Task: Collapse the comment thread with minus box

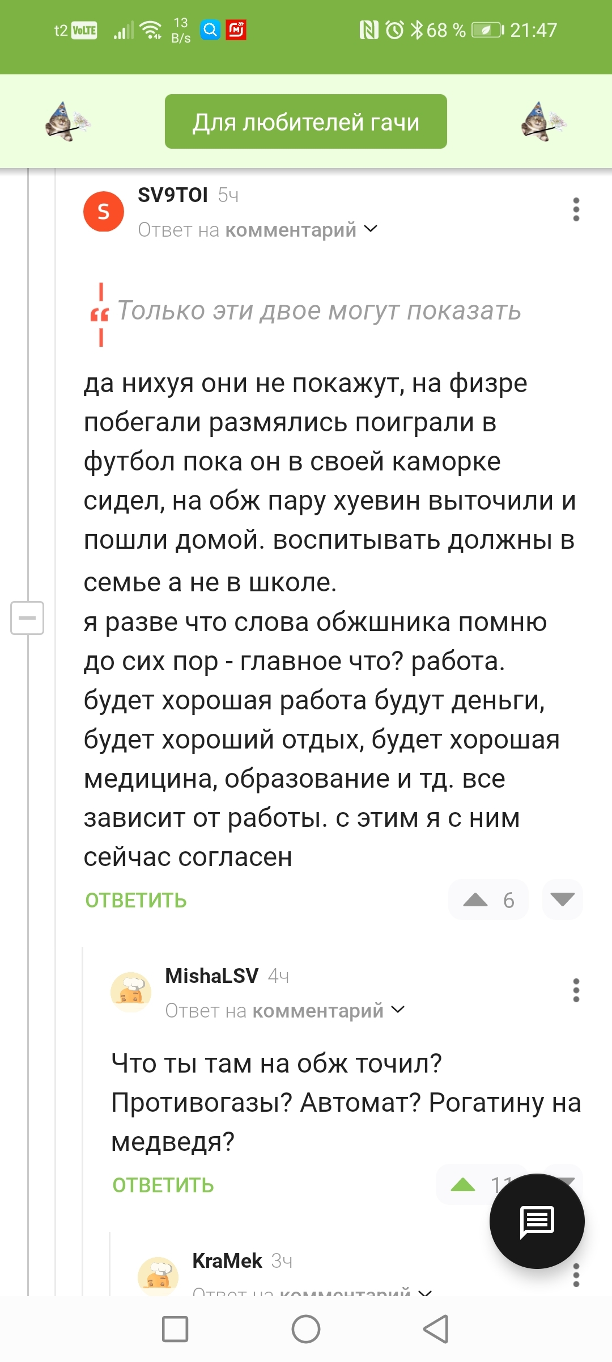Action: tap(27, 617)
